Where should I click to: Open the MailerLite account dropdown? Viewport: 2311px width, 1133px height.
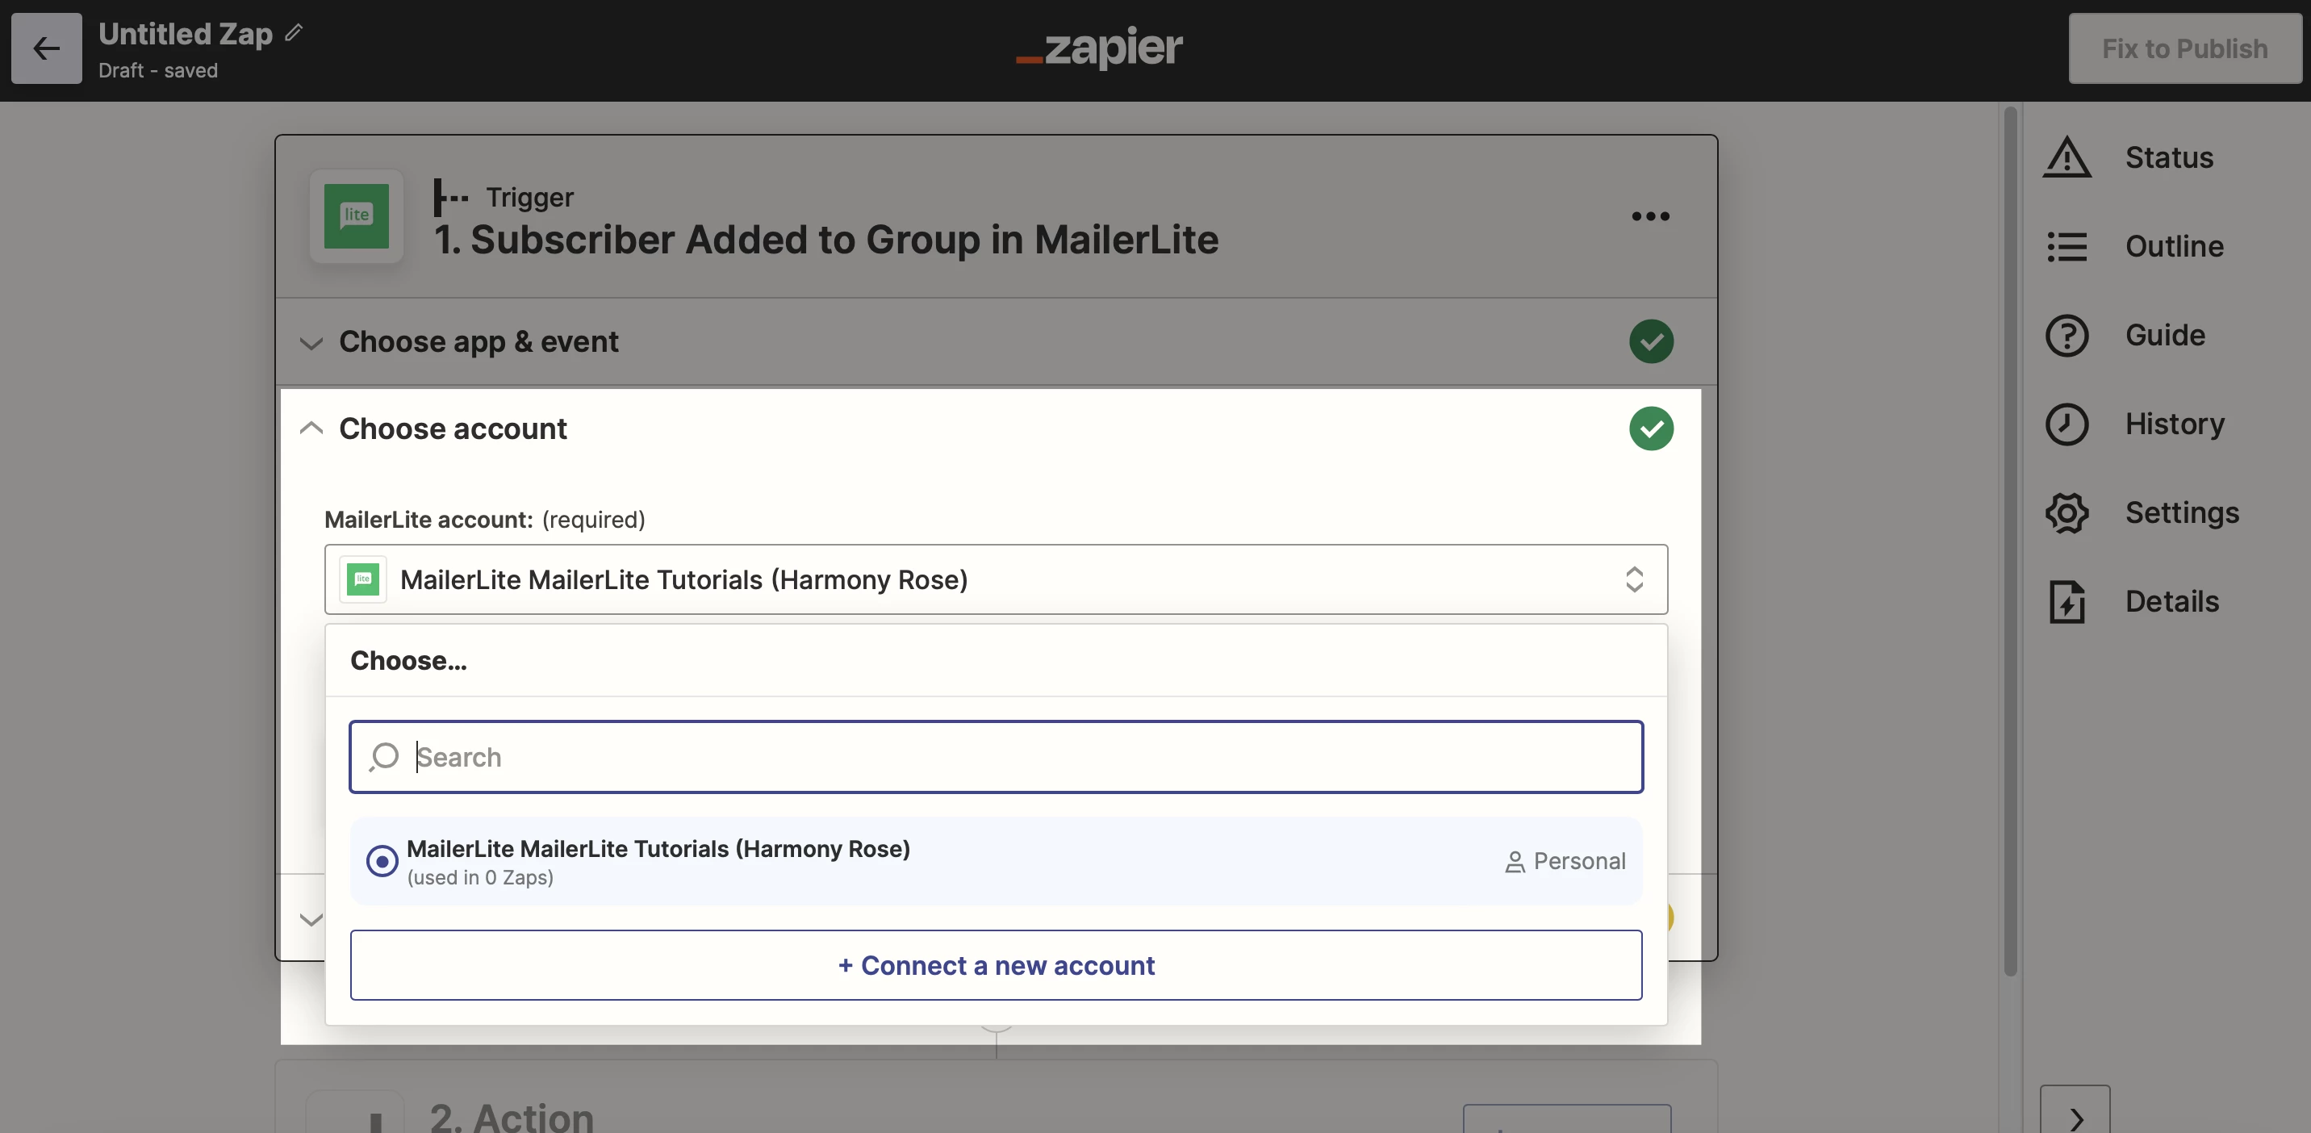tap(996, 579)
